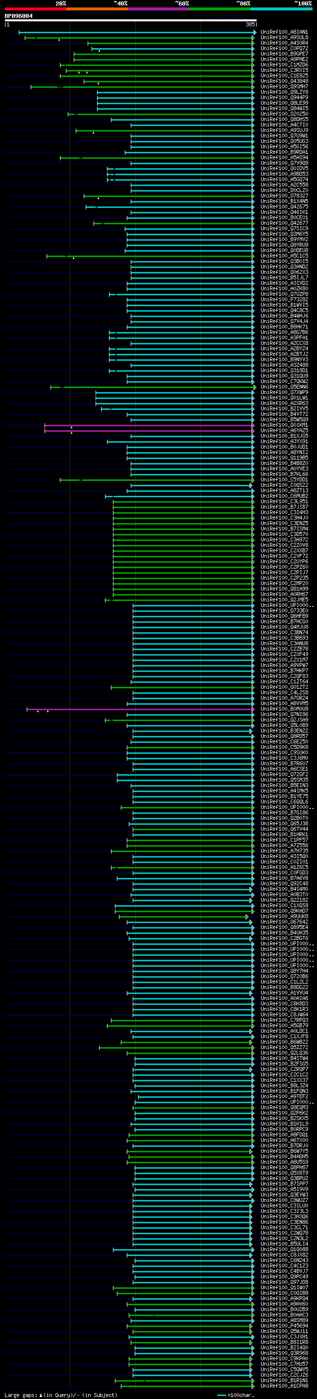Select hit label UniRef100_O78327
317x1399 pixels.
pyautogui.click(x=284, y=196)
